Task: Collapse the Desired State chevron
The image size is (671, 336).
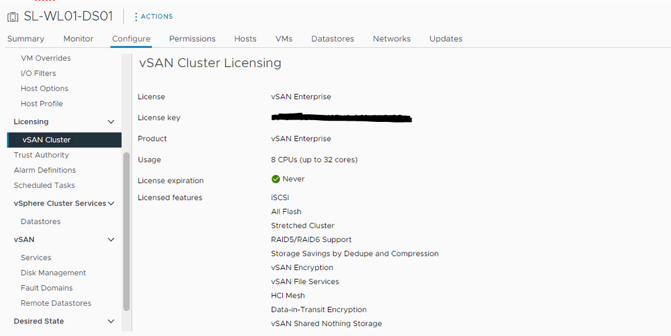Action: 111,322
